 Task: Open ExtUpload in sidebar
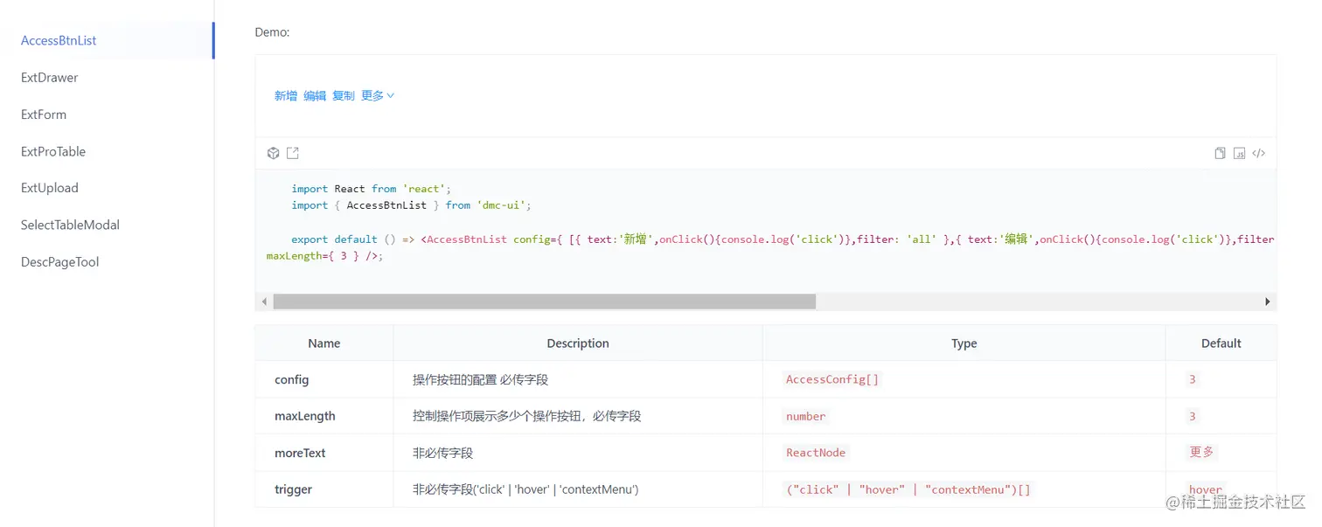(x=106, y=188)
